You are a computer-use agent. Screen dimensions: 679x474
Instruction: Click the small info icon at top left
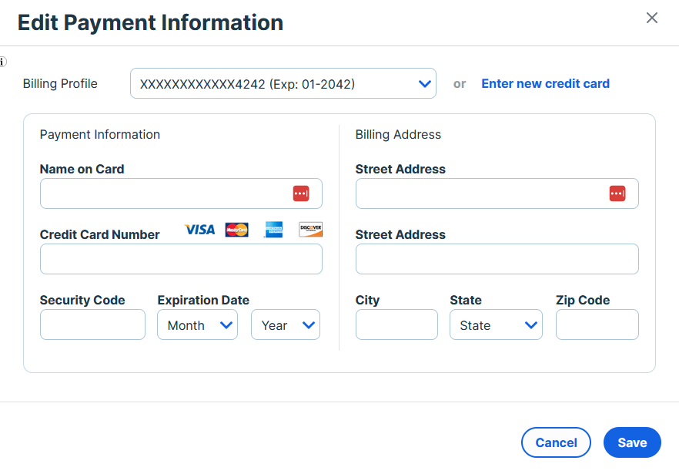pos(3,62)
